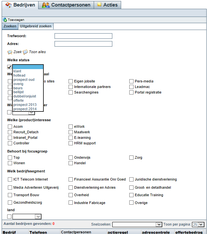Screen dimensions: 207x234
Task: Click the Acties note icon
Action: (99, 5)
